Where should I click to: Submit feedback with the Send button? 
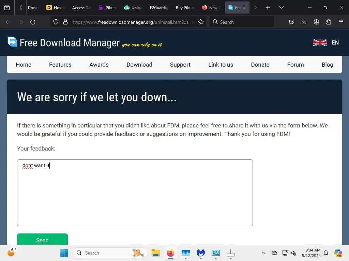42,239
